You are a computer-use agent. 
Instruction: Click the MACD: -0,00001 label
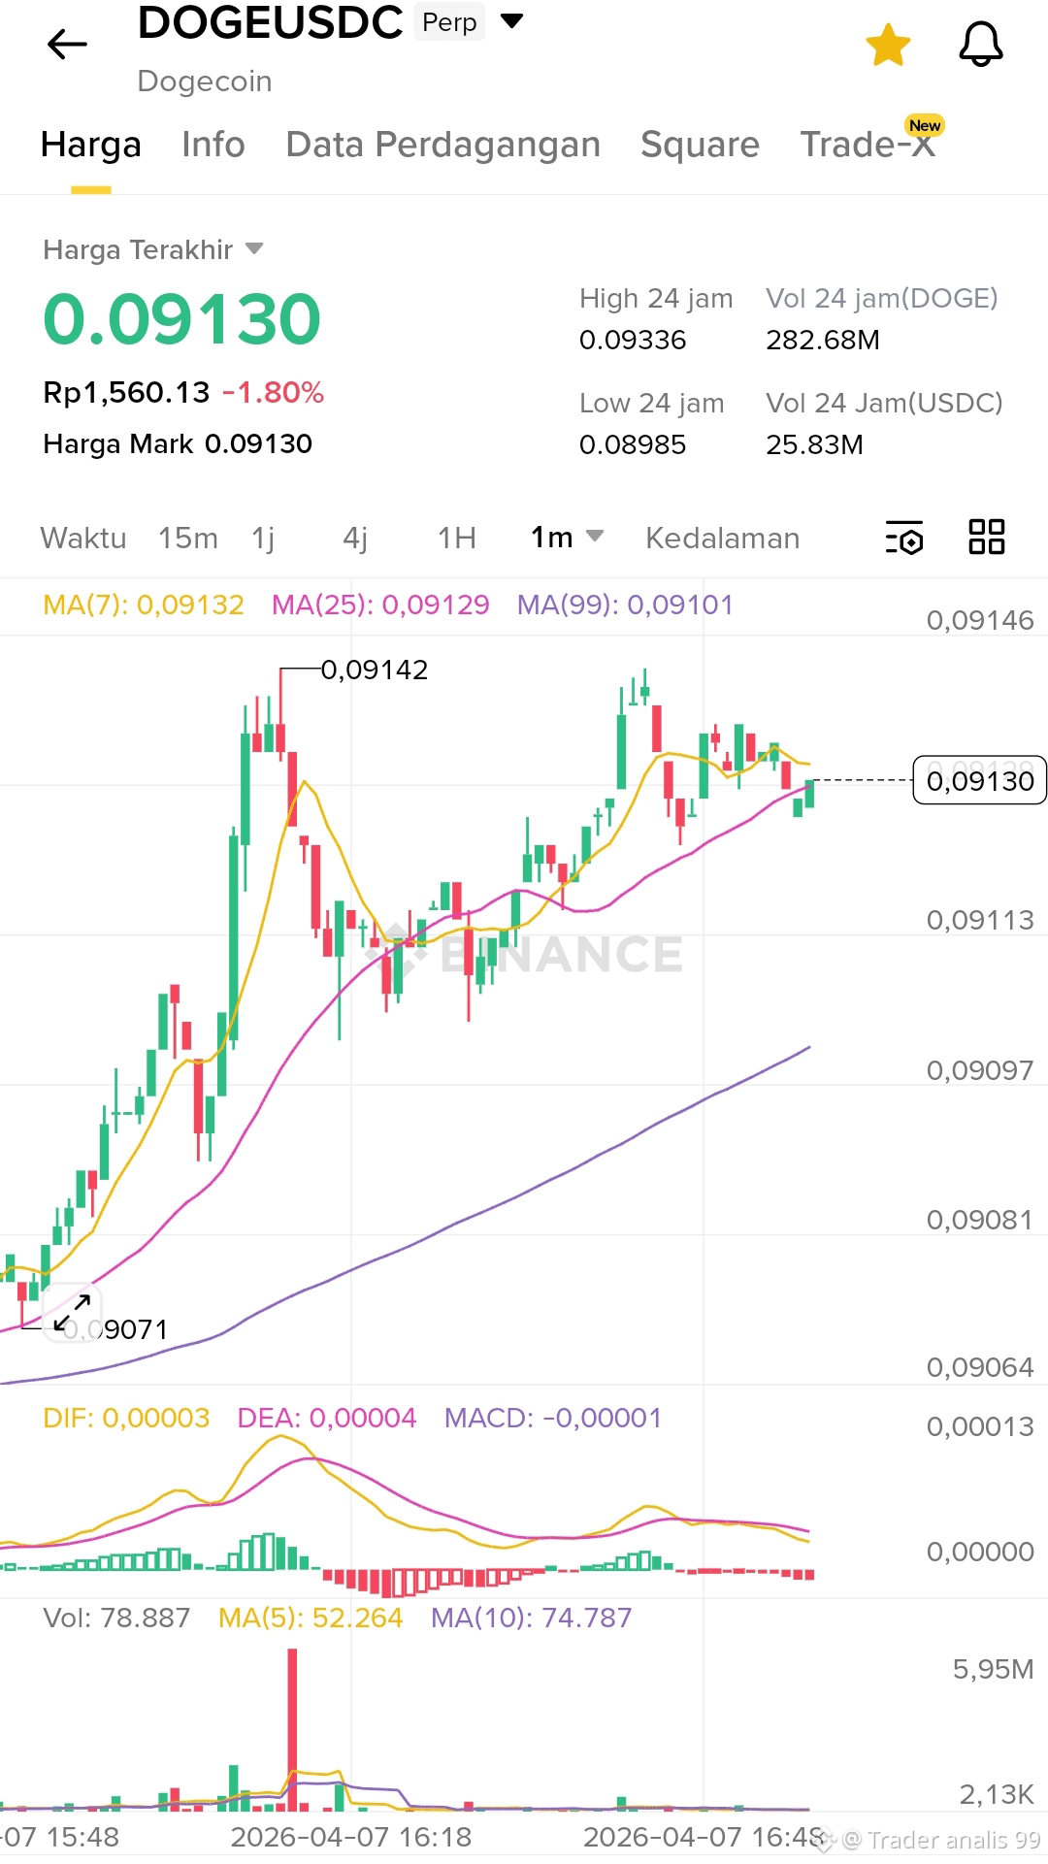pos(553,1418)
